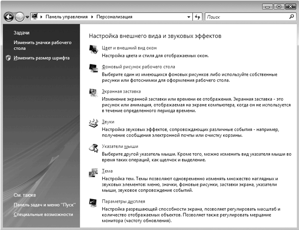Open the address bar history dropdown
Screen dimensions: 299x230
click(x=189, y=17)
